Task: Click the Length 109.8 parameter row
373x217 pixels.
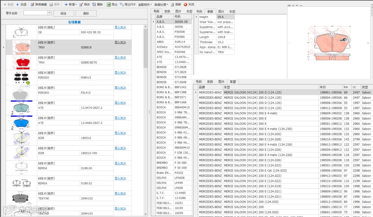Action: pos(217,37)
